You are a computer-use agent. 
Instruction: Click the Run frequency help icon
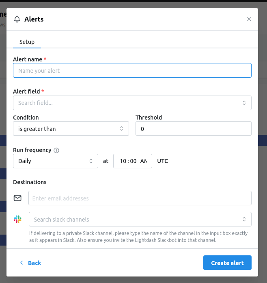(56, 150)
